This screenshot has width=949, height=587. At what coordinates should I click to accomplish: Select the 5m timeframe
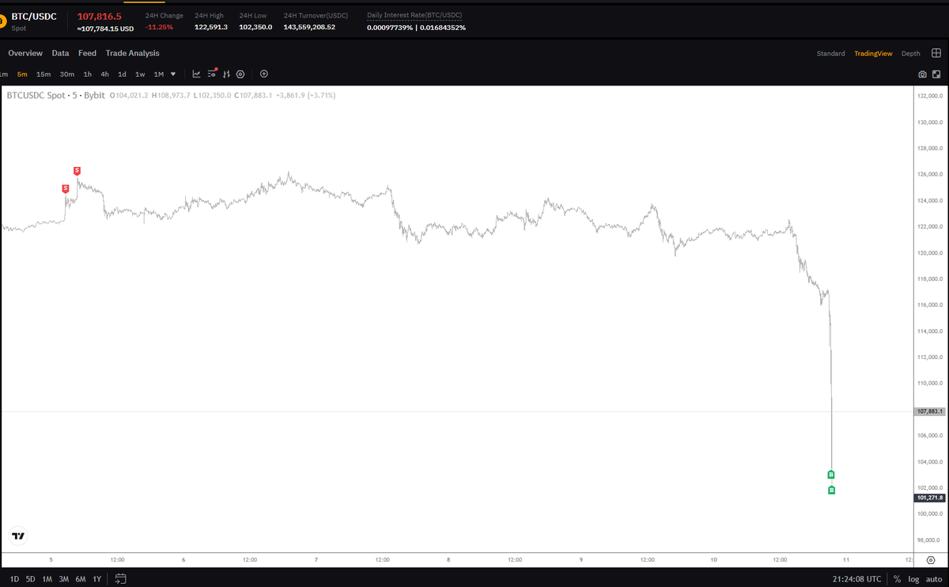coord(22,74)
